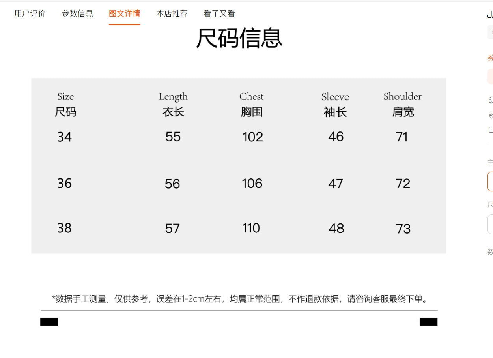Click the chest value 110
This screenshot has width=493, height=358.
tap(251, 228)
